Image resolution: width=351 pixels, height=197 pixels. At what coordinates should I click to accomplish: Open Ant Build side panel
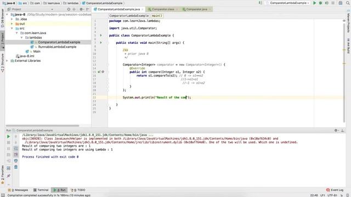point(348,45)
